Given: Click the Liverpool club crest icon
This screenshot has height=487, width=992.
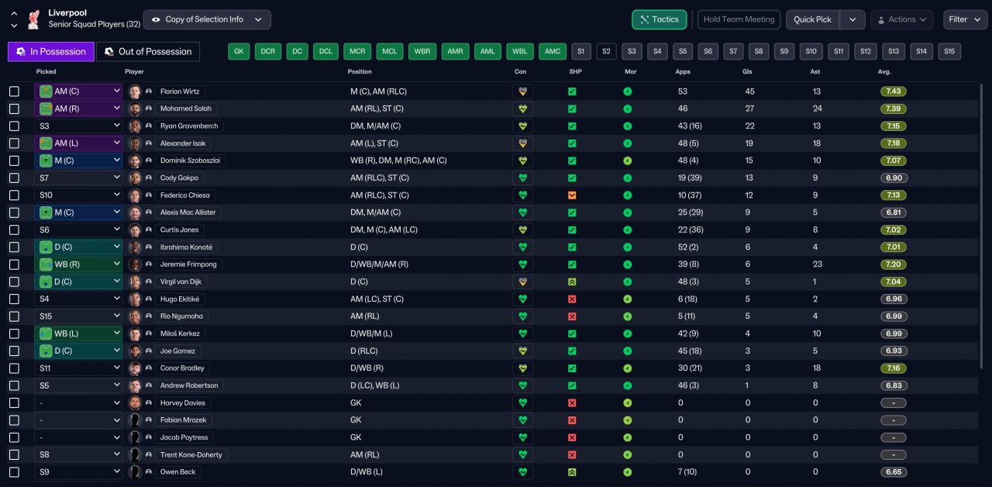Looking at the screenshot, I should (33, 19).
